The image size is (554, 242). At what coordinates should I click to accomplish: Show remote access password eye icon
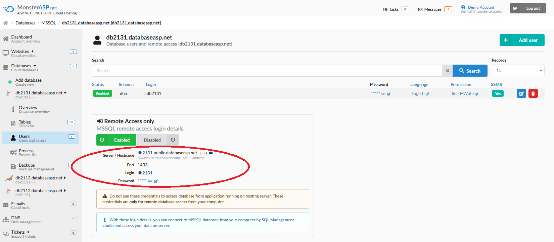pos(150,181)
